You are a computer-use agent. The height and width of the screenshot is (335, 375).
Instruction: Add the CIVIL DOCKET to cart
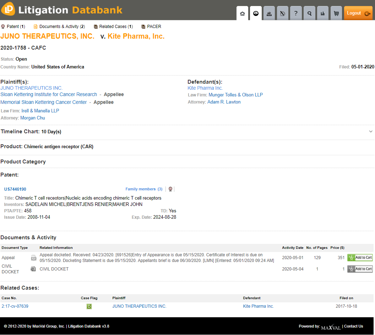[x=360, y=269]
